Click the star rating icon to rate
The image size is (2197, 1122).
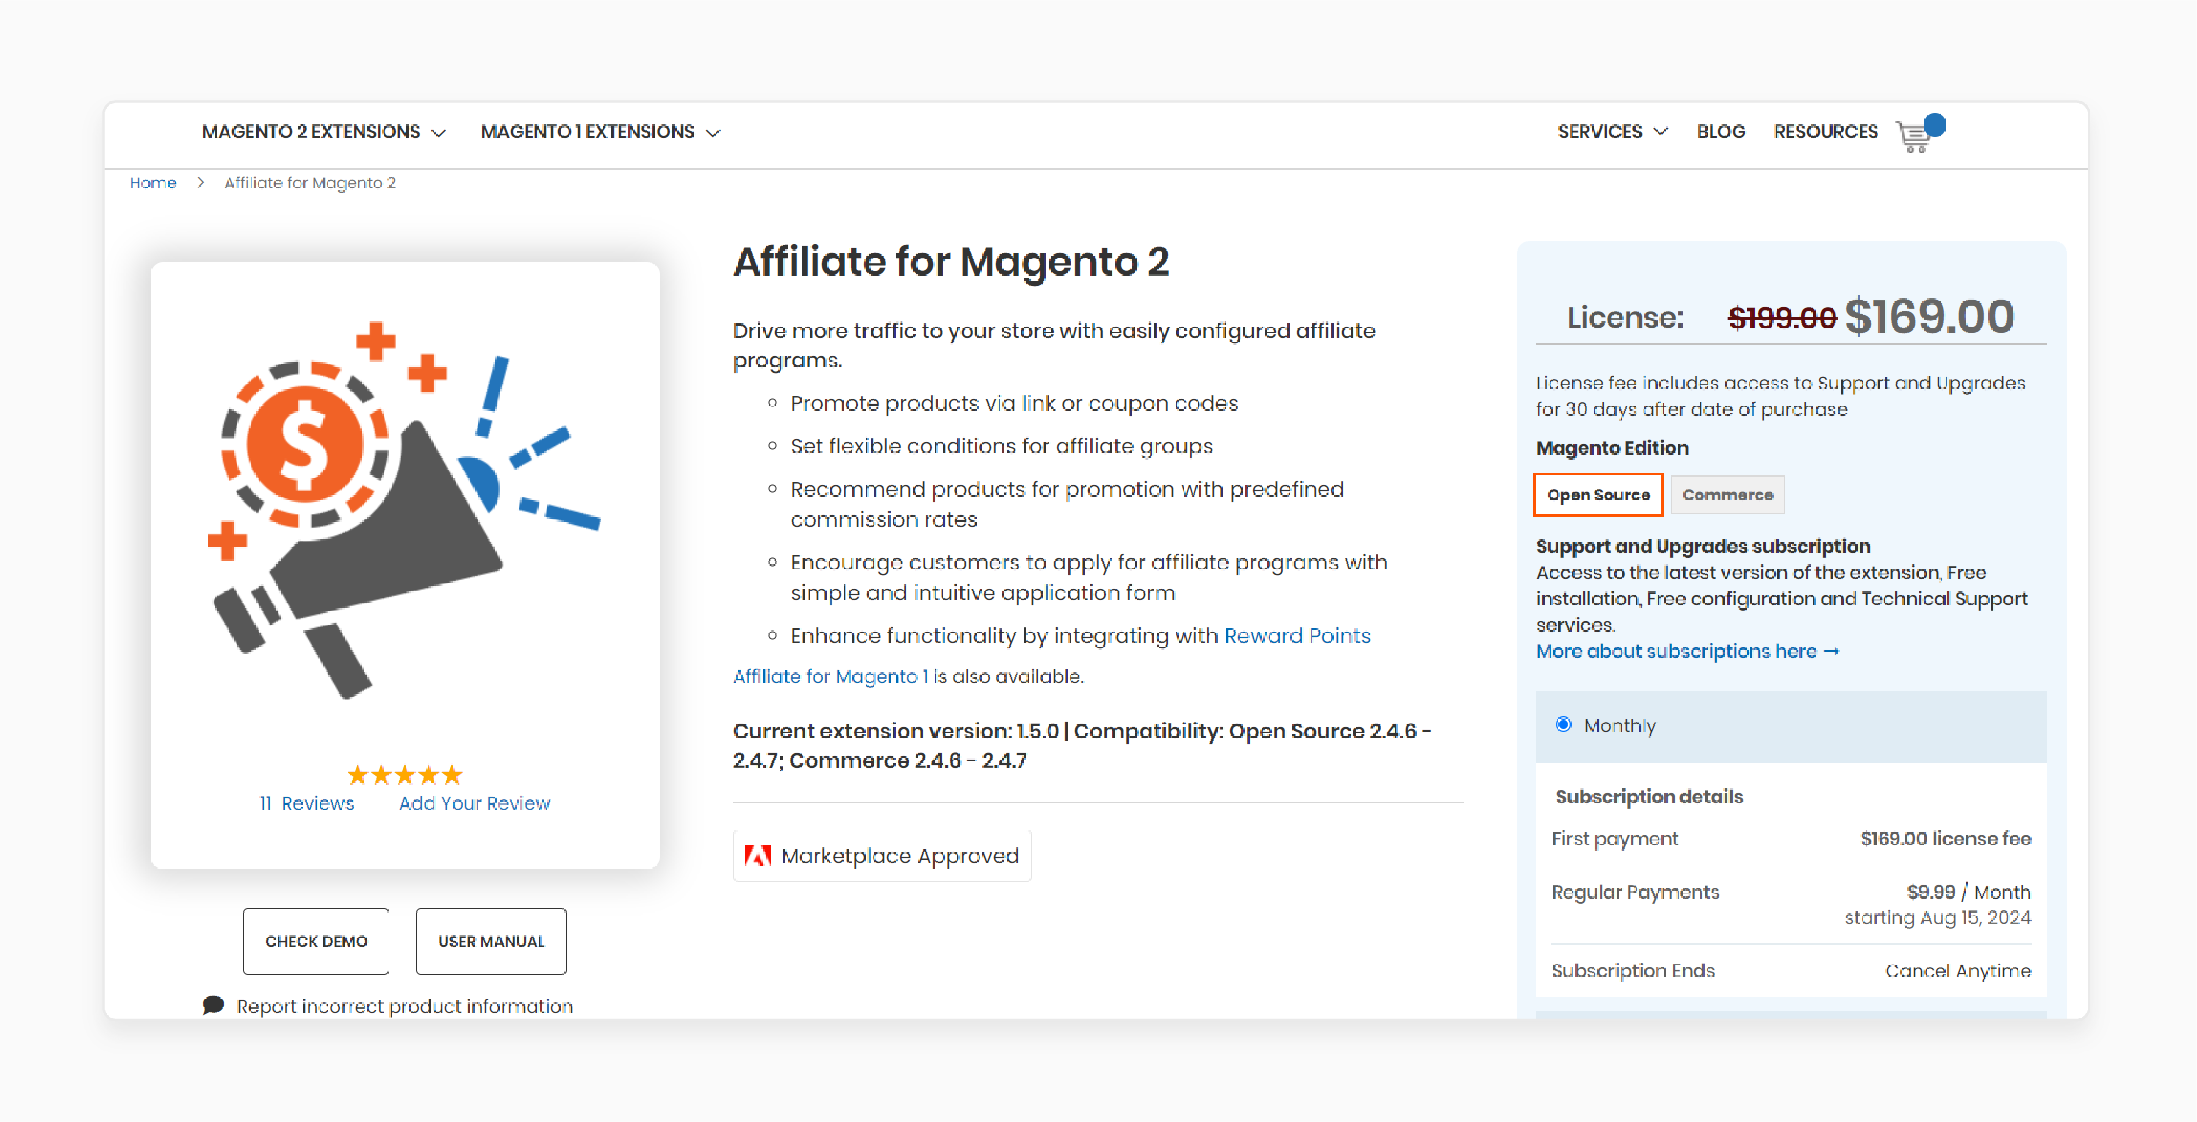405,774
